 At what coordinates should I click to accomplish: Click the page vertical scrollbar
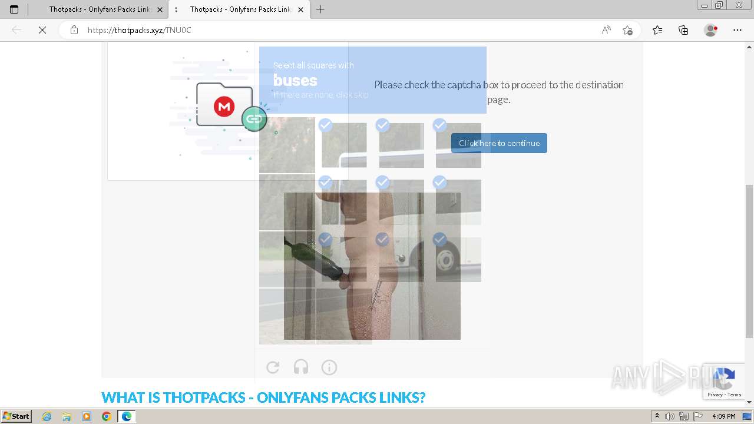coord(749,261)
